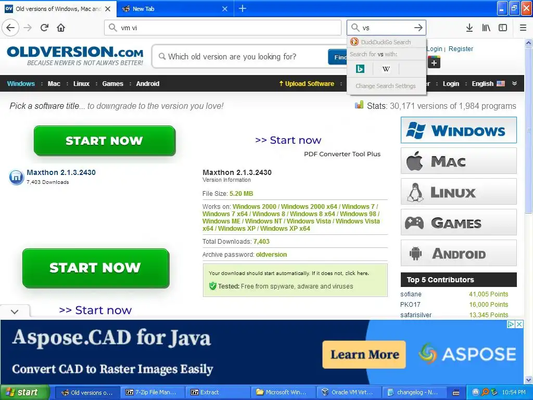Search vs with Wikipedia icon
The image size is (533, 400).
tap(386, 69)
